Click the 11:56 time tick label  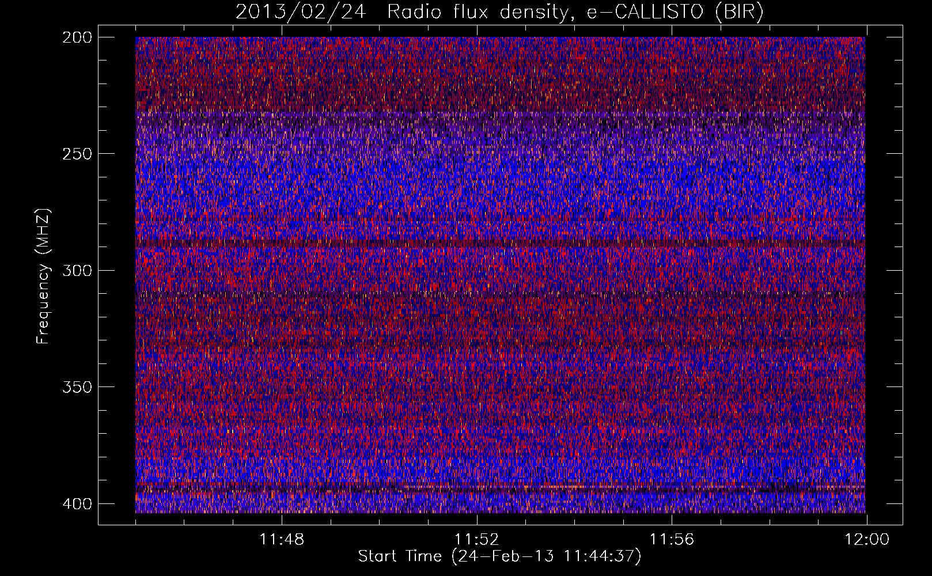coord(672,540)
